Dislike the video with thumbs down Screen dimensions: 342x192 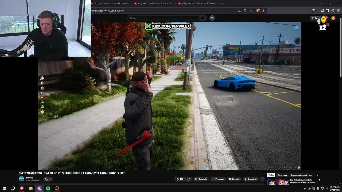[188, 179]
